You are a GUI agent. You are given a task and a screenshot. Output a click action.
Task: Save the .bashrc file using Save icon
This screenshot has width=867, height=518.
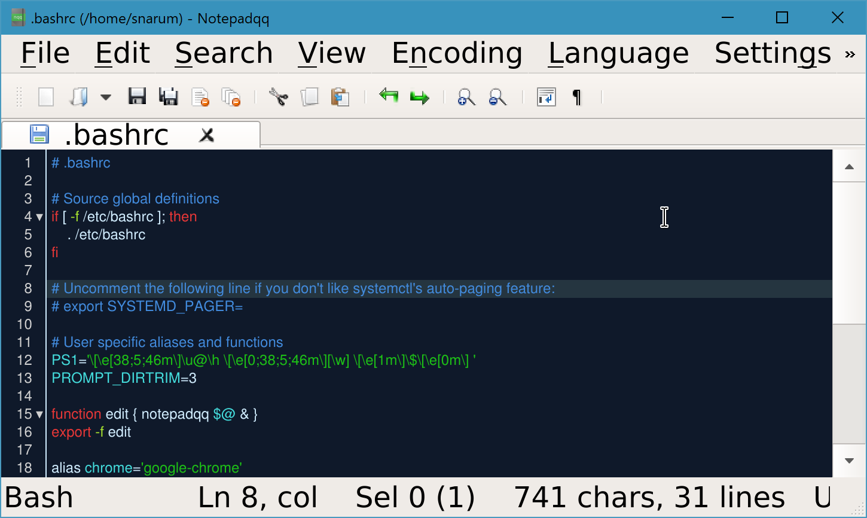(x=137, y=96)
